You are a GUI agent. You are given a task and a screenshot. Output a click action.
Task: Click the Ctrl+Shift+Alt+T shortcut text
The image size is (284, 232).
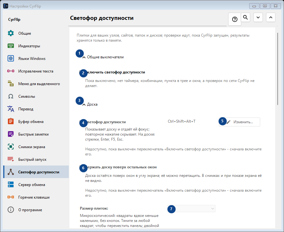click(x=182, y=121)
